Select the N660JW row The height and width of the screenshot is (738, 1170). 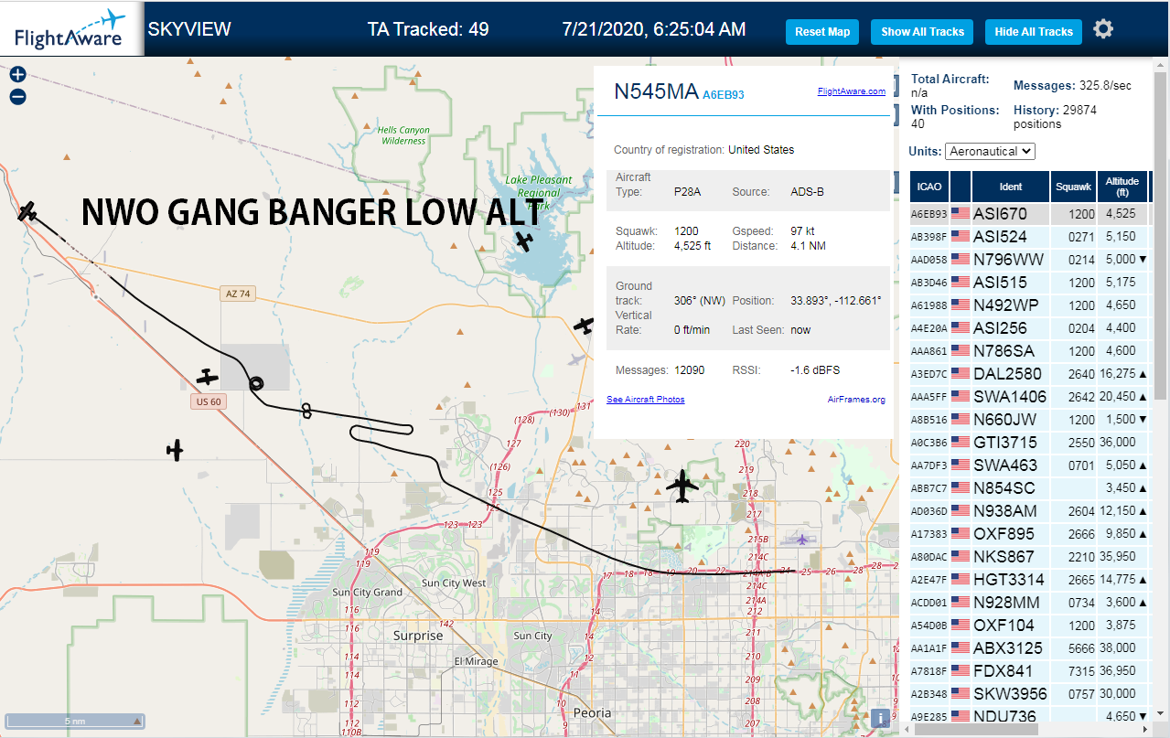pos(1029,420)
